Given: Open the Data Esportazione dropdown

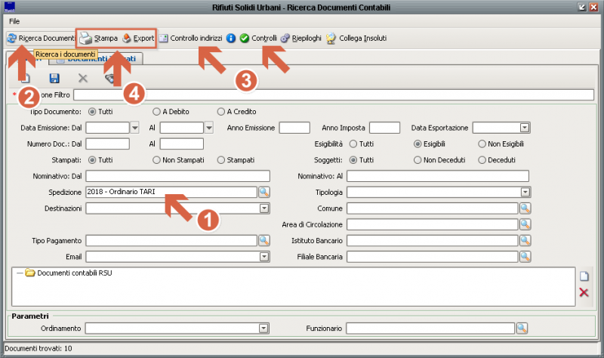Looking at the screenshot, I should (x=525, y=128).
